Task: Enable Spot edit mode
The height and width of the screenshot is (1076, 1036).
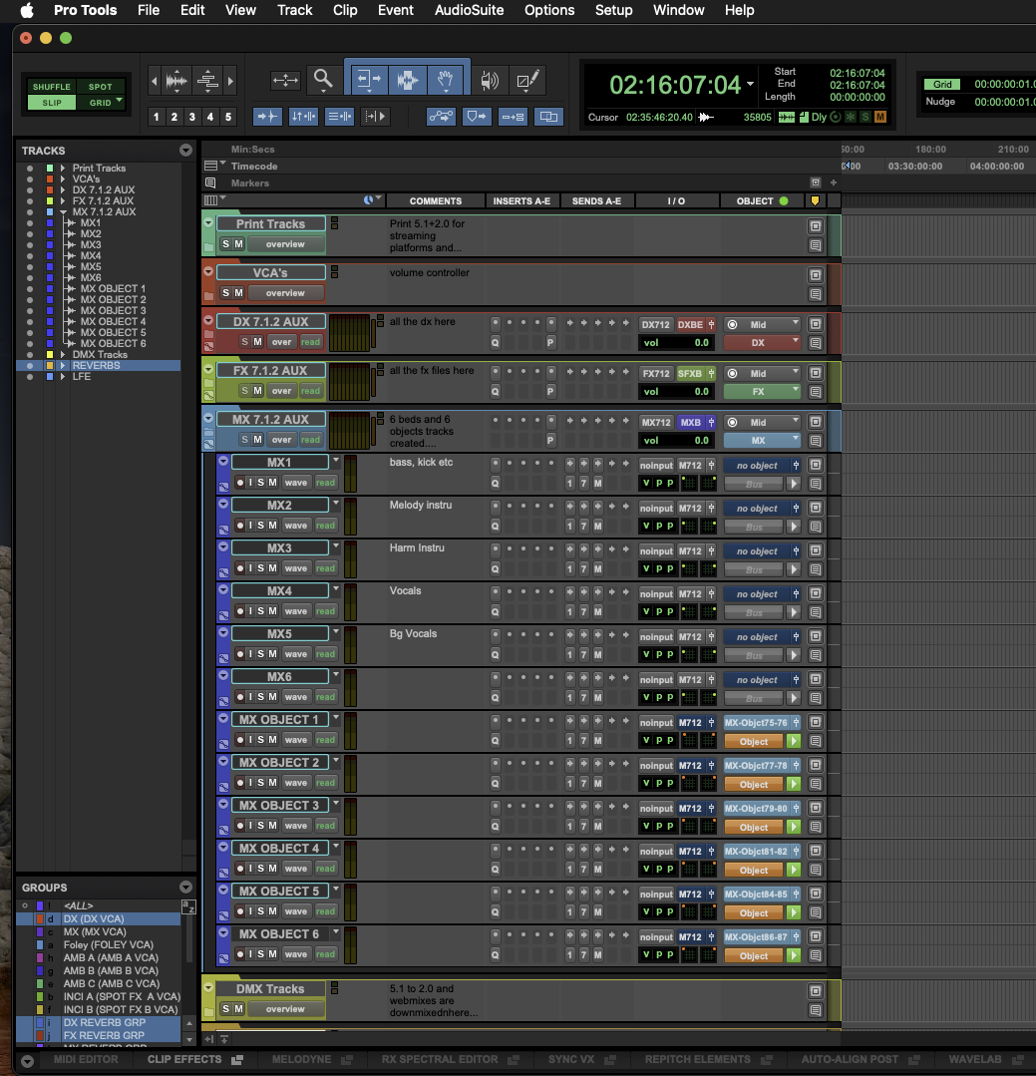Action: tap(100, 87)
